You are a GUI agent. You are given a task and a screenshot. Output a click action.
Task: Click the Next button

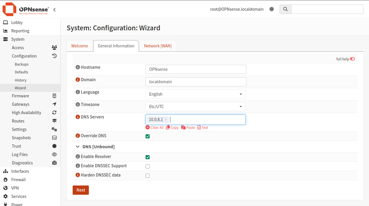(x=80, y=190)
